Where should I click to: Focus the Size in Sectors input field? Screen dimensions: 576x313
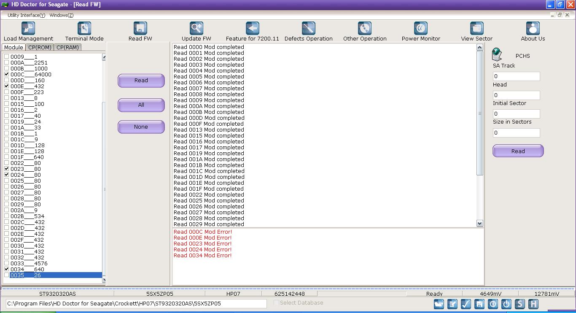[x=517, y=133]
